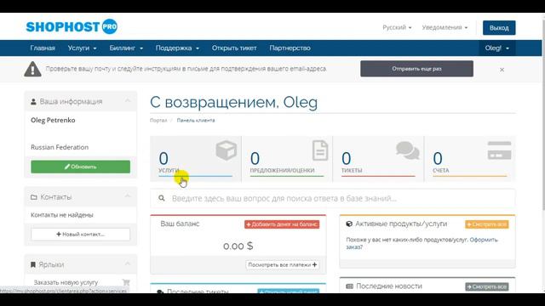Open the Счета counter tile
Image resolution: width=545 pixels, height=306 pixels.
[x=470, y=159]
